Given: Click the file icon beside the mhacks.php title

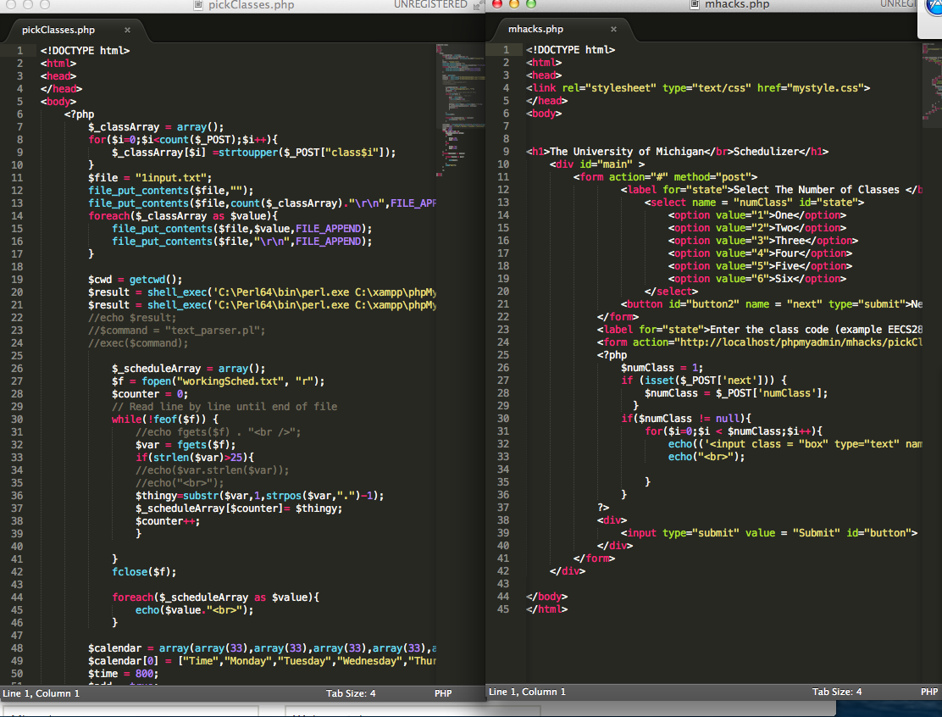Looking at the screenshot, I should click(x=694, y=5).
